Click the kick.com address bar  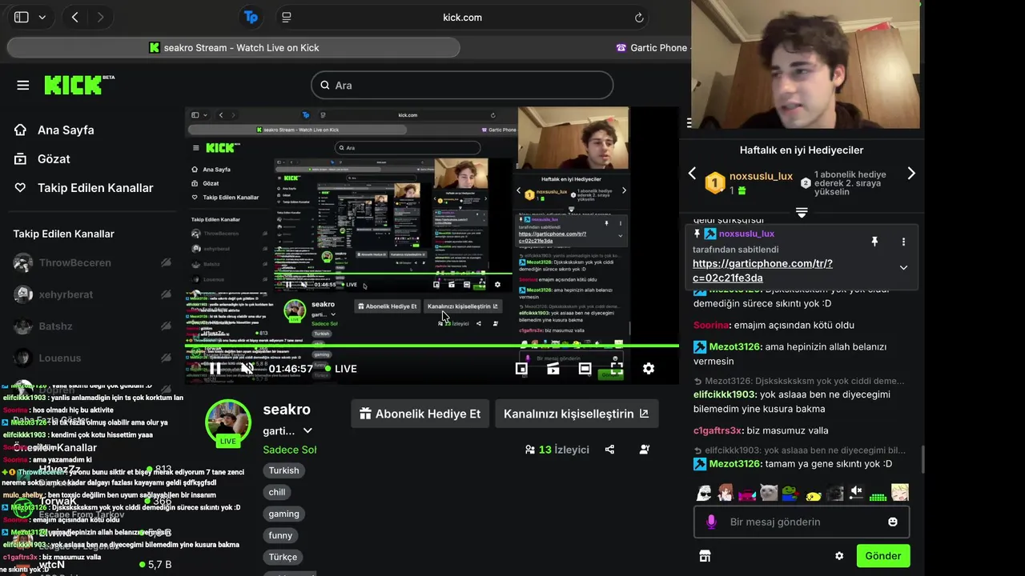coord(462,17)
